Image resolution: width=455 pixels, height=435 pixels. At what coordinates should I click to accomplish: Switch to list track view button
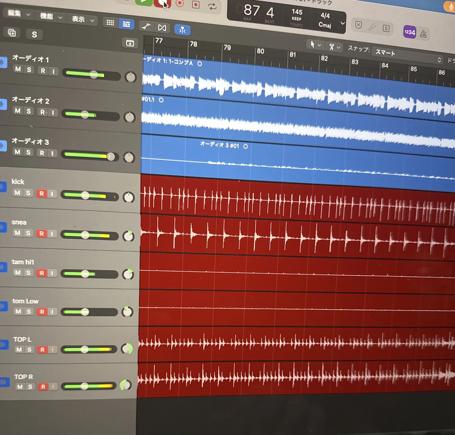(126, 24)
